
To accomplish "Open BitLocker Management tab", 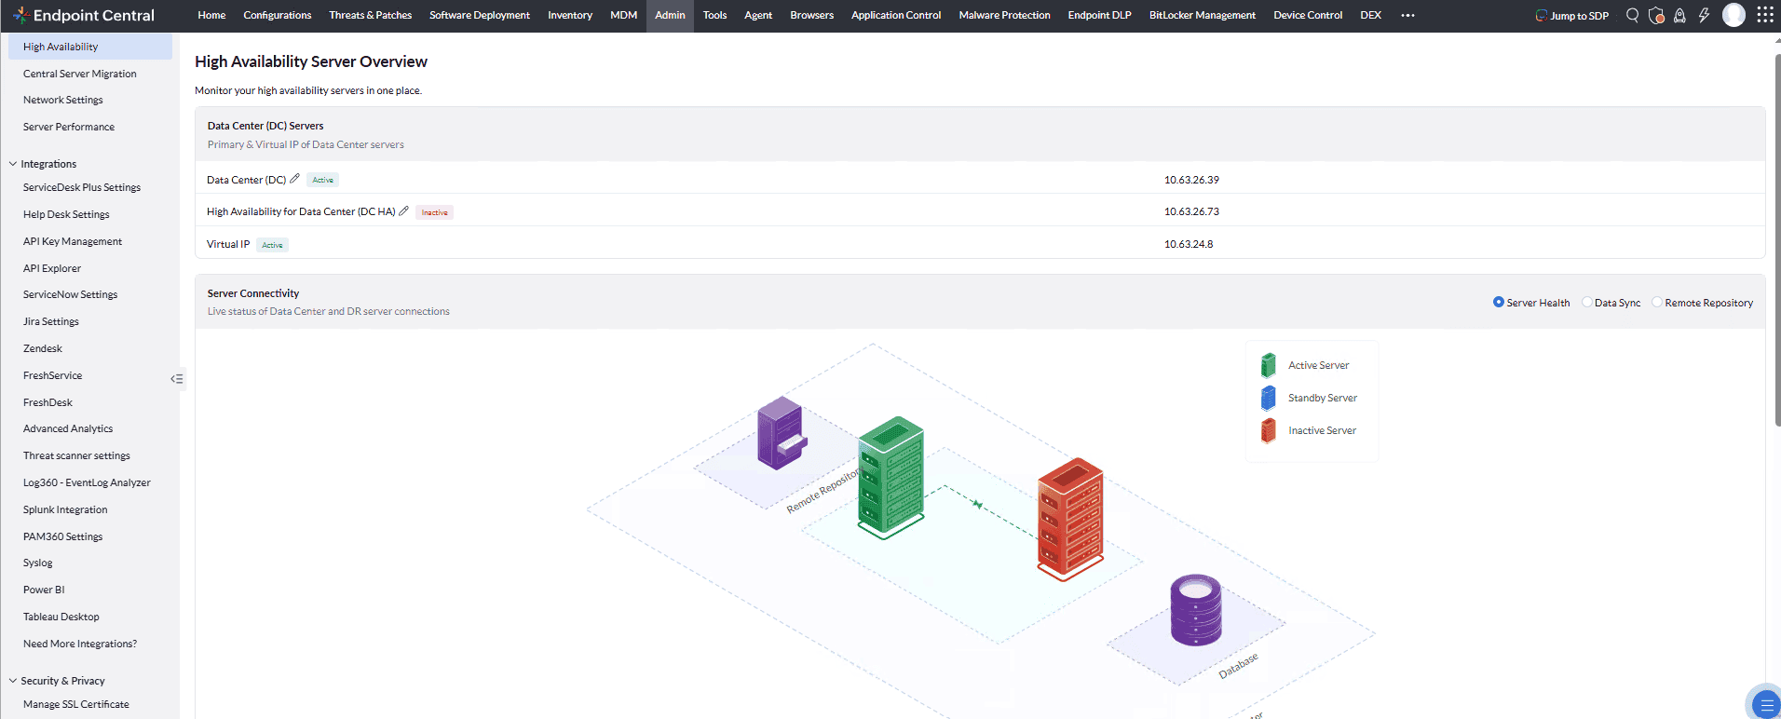I will point(1203,15).
